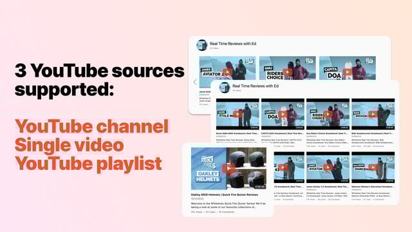Play the GNU Riders Choice video in the carousel widget
412x232 pixels.
[x=288, y=72]
